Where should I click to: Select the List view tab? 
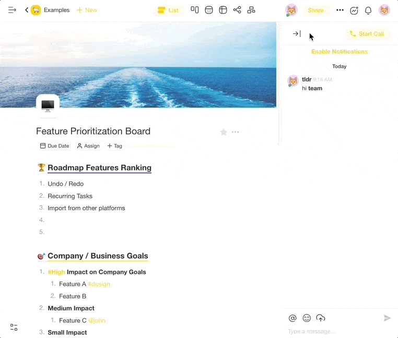coord(168,10)
